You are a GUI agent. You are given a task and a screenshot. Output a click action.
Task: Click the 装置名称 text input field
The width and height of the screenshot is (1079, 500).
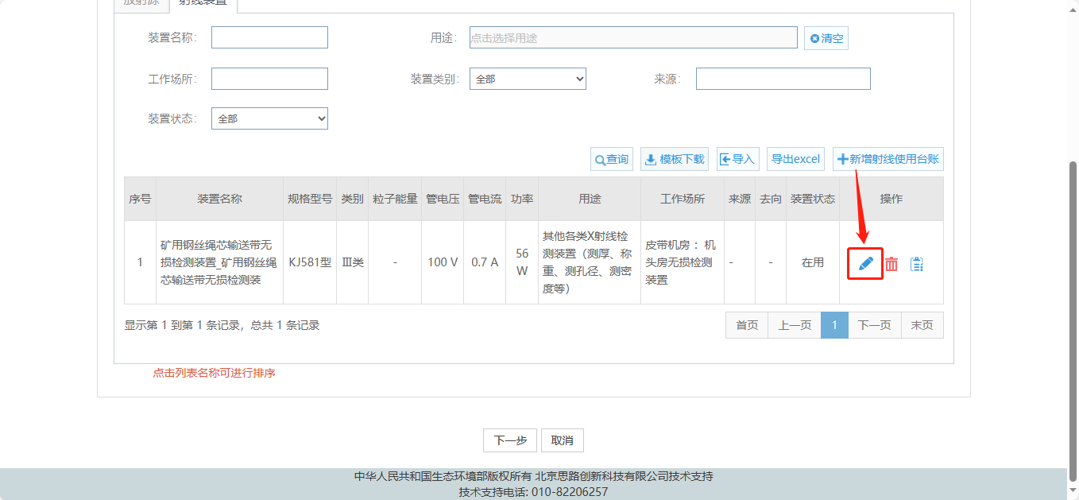click(269, 37)
